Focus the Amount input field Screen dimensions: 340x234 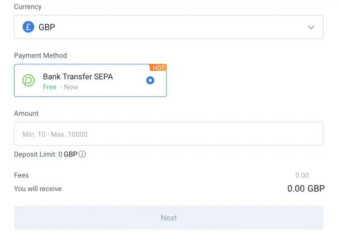[169, 134]
